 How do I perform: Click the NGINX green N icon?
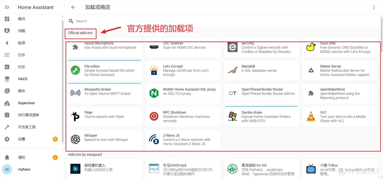tap(154, 93)
